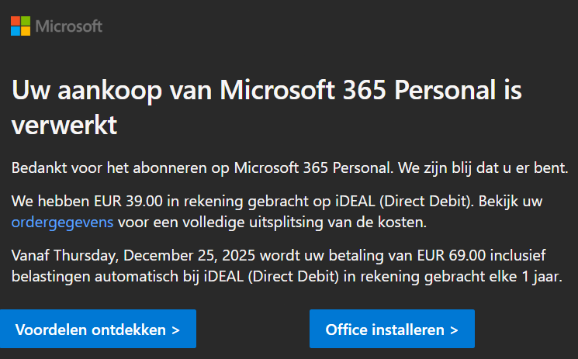Click the yellow square of the Microsoft logo
Screen dimensions: 578x359
click(x=26, y=31)
